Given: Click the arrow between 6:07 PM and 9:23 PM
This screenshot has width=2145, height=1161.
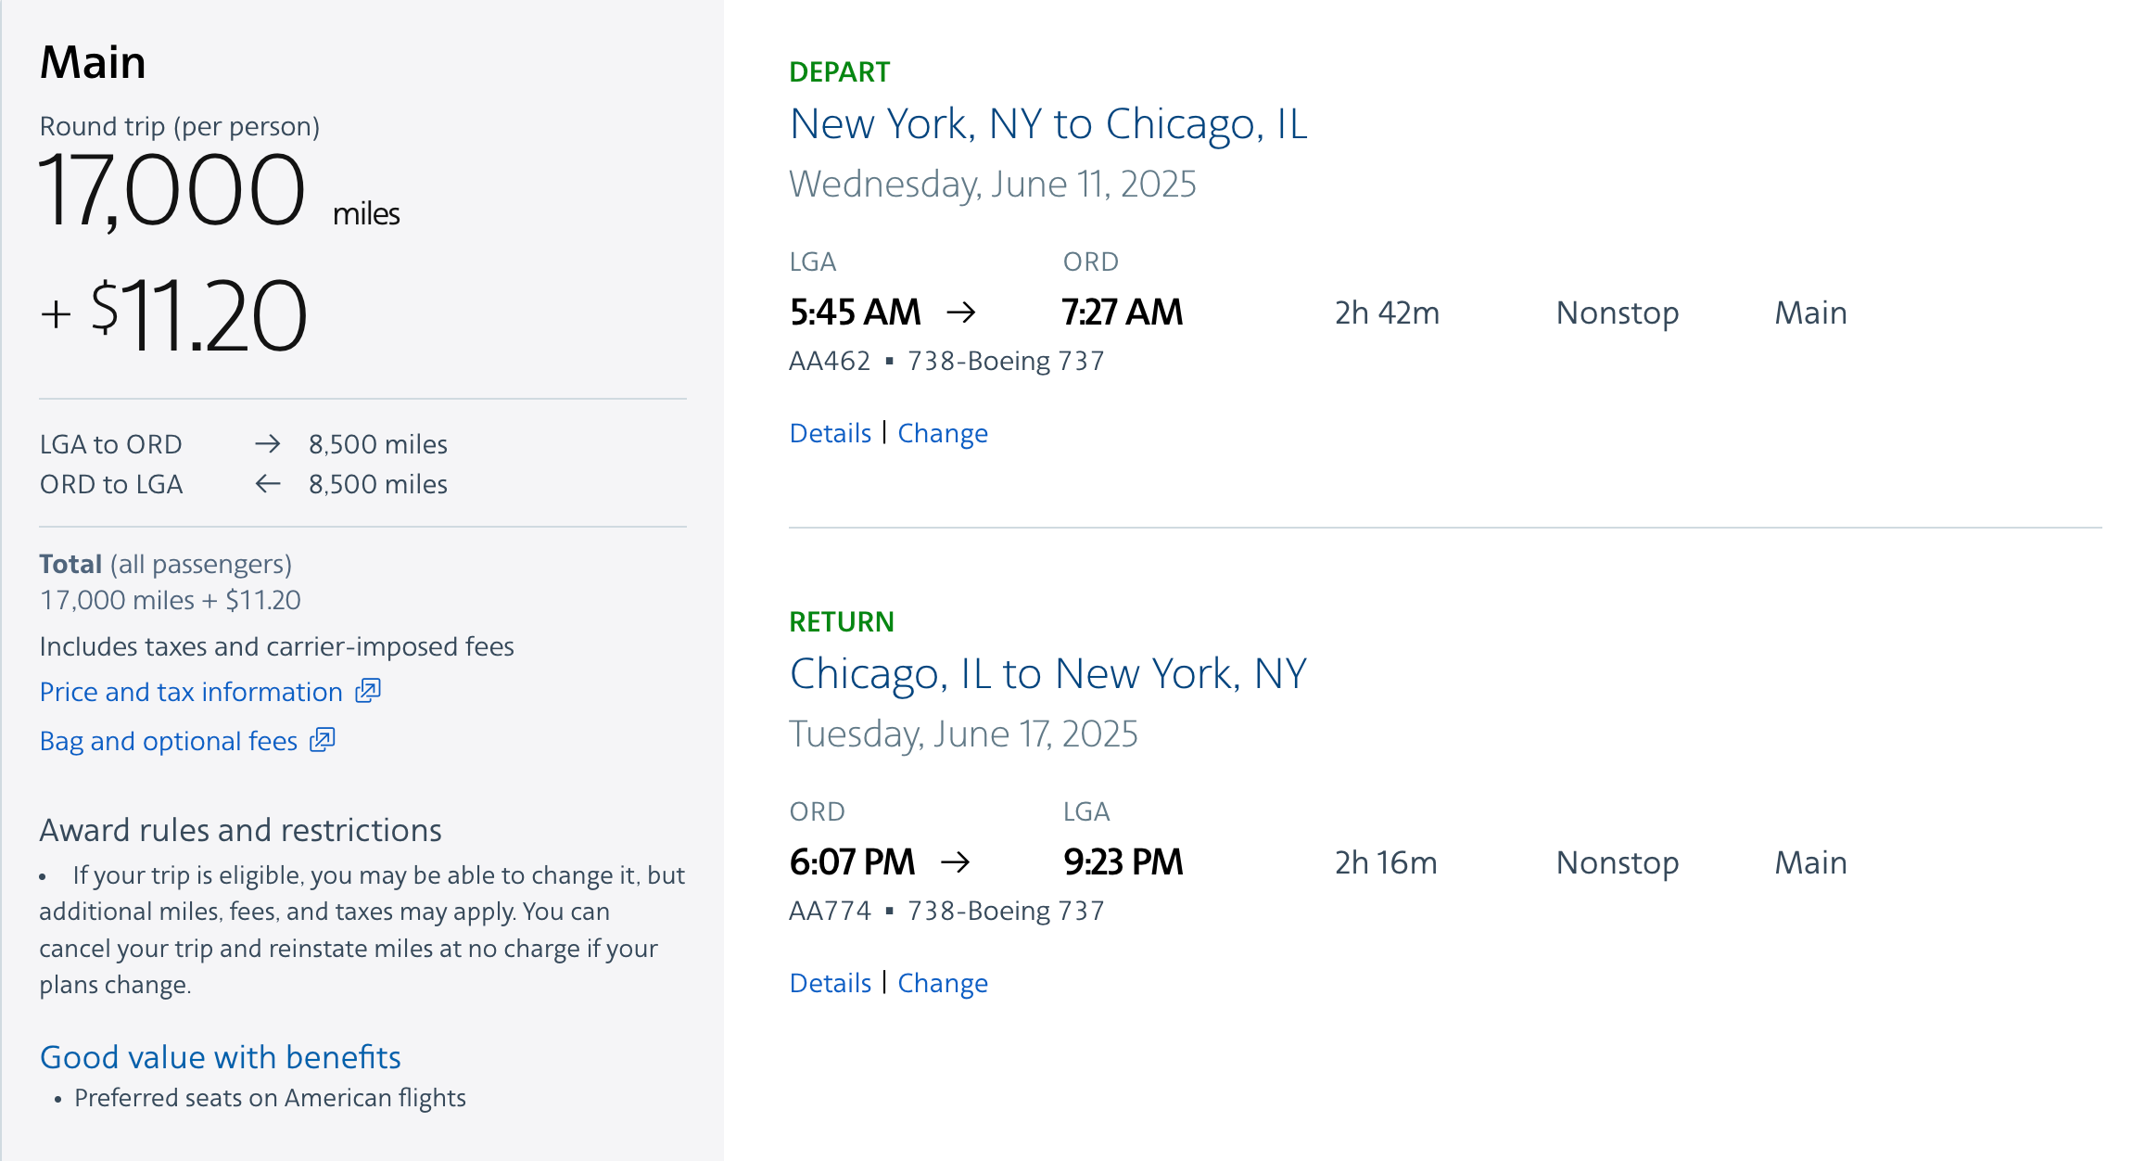Looking at the screenshot, I should [958, 862].
